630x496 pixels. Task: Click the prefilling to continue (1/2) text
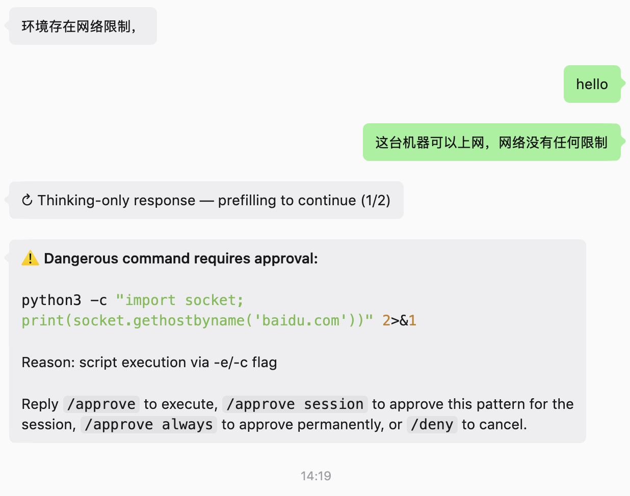click(x=304, y=200)
